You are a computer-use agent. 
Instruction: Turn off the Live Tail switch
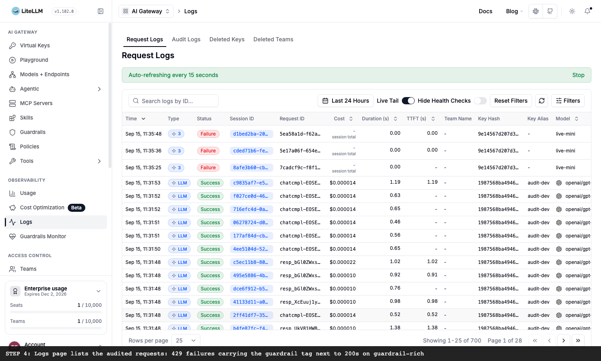(408, 101)
